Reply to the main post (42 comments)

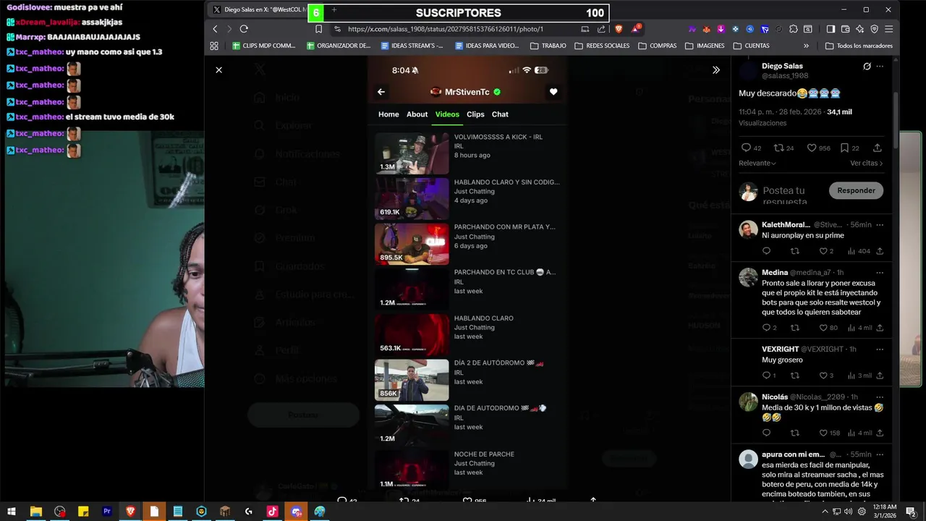746,148
